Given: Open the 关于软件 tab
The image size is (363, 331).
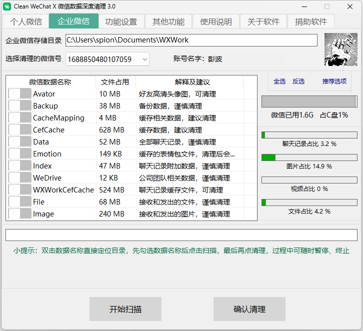Looking at the screenshot, I should 263,21.
